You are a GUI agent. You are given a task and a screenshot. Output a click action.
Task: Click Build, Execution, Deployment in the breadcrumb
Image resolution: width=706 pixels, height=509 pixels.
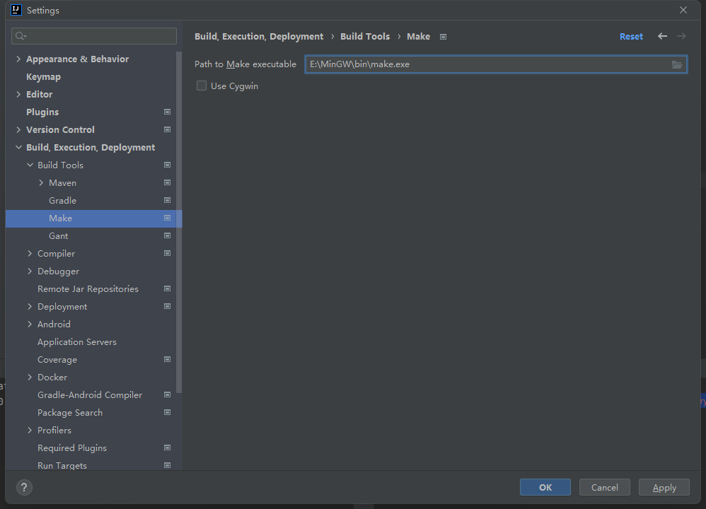pyautogui.click(x=259, y=37)
